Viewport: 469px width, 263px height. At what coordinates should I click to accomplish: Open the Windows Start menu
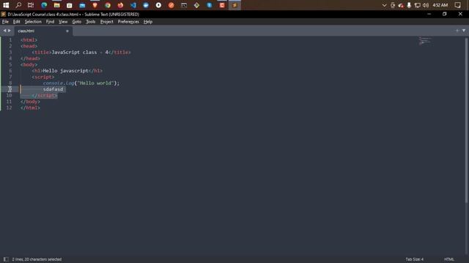click(x=6, y=5)
